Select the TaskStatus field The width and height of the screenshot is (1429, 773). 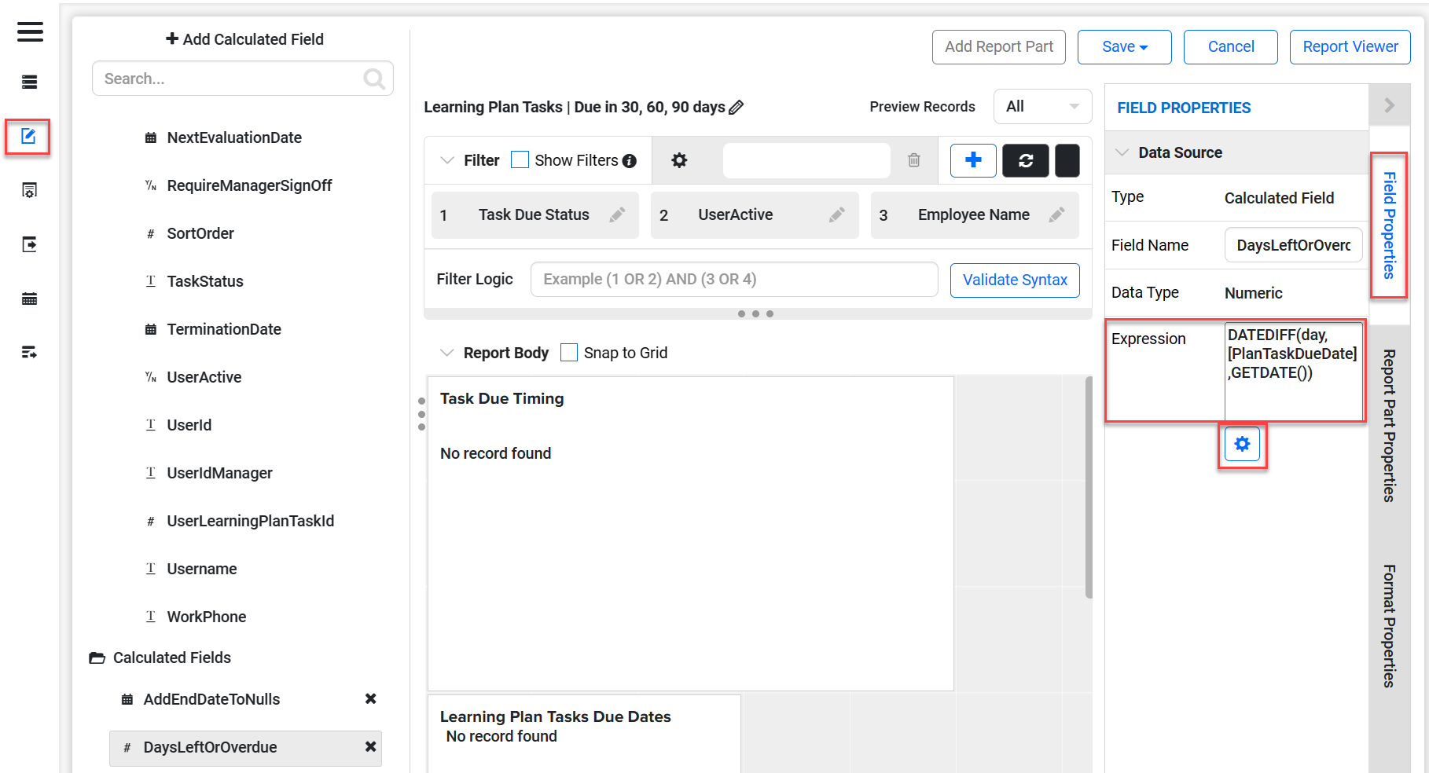pos(193,281)
